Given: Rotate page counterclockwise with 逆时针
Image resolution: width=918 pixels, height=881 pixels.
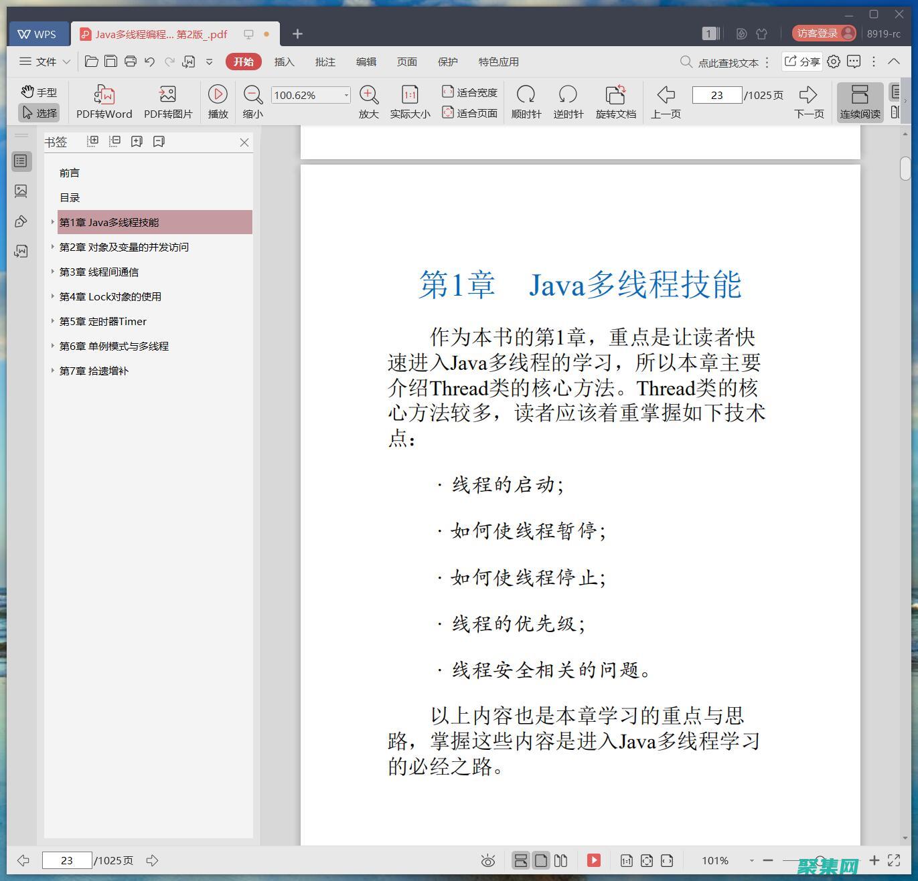Looking at the screenshot, I should (x=568, y=94).
